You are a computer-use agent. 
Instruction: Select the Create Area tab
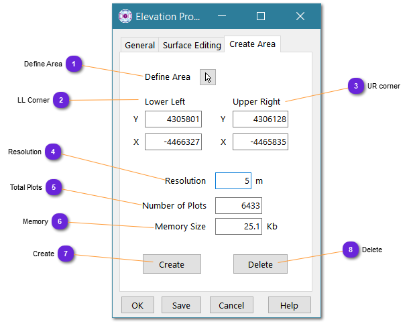click(251, 44)
